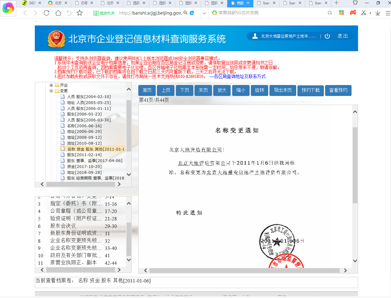Image resolution: width=391 pixels, height=298 pixels.
Task: Select 资金[2017-10-20] record in tree
Action: [x=84, y=166]
